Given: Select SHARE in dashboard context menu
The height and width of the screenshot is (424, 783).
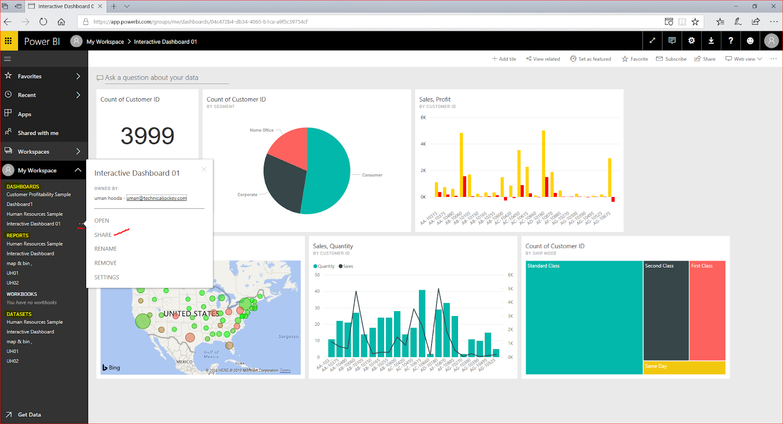Looking at the screenshot, I should (103, 235).
